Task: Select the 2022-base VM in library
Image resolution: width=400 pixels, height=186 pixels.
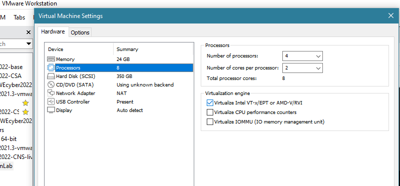Action: coord(12,67)
